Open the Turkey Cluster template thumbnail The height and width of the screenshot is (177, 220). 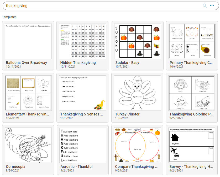[x=137, y=93]
